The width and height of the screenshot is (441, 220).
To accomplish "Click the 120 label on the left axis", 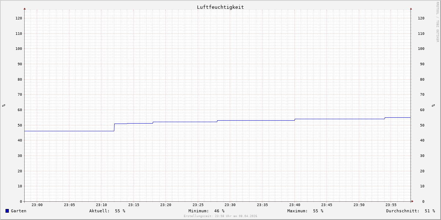I will (19, 18).
